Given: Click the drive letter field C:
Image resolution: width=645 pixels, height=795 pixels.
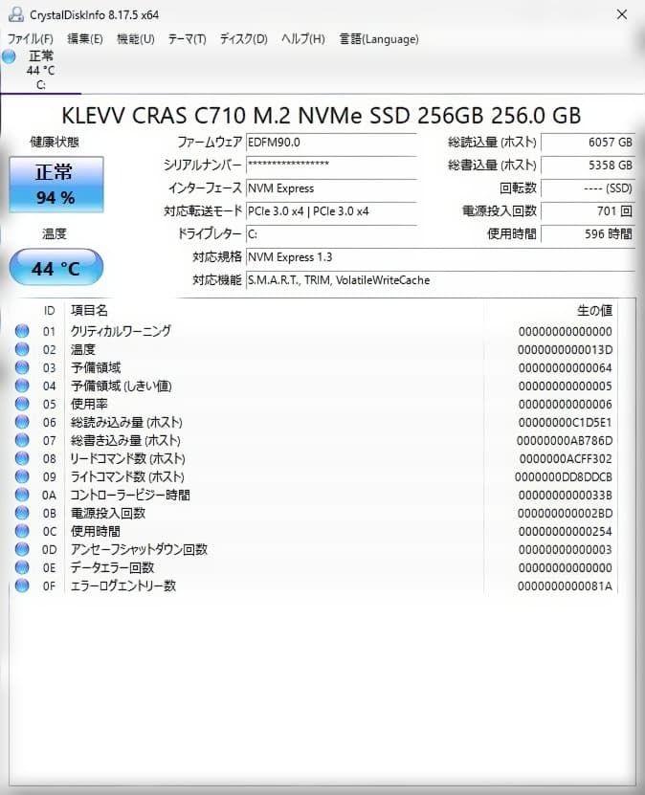Looking at the screenshot, I should pyautogui.click(x=331, y=234).
